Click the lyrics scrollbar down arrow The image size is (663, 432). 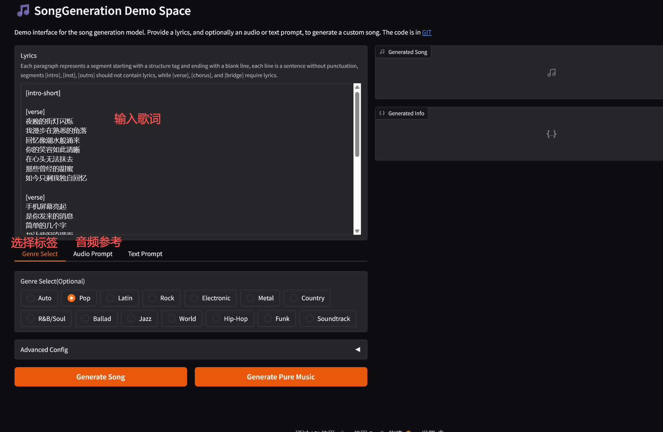coord(357,231)
